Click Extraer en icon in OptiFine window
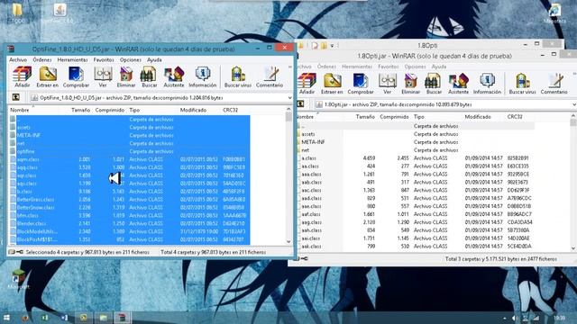577x324 pixels. (48, 76)
